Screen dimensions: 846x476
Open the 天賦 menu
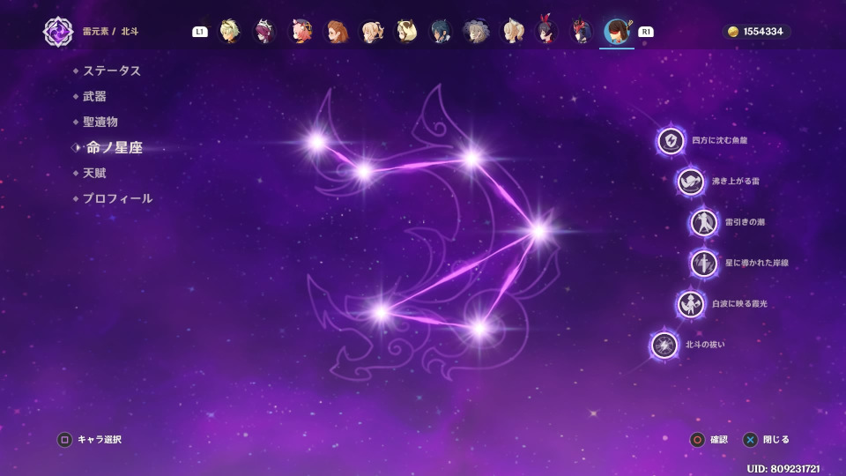(94, 173)
